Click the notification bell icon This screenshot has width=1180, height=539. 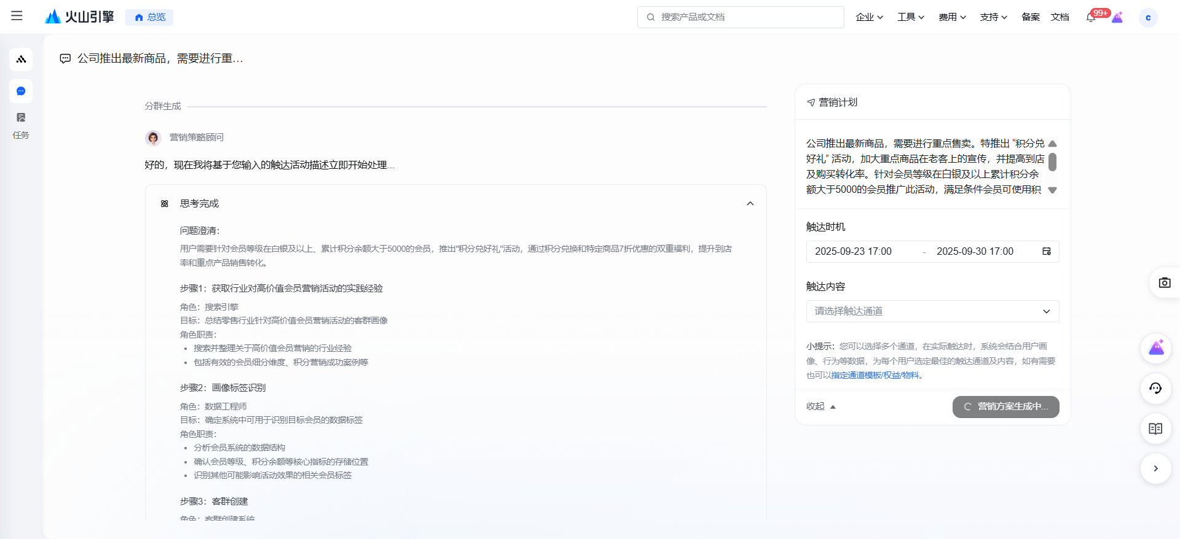click(x=1091, y=17)
